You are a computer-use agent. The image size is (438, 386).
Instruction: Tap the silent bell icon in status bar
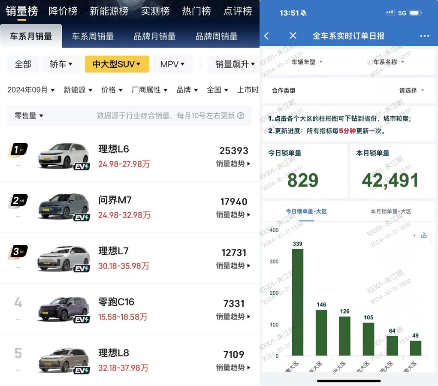coord(303,13)
